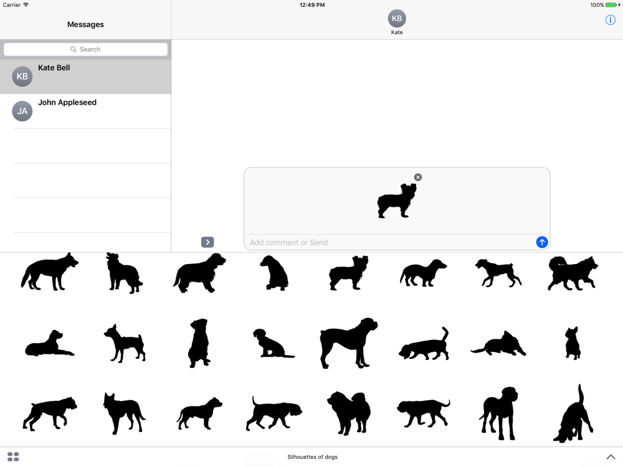Open Kate Bell conversation
623x467 pixels.
click(85, 77)
